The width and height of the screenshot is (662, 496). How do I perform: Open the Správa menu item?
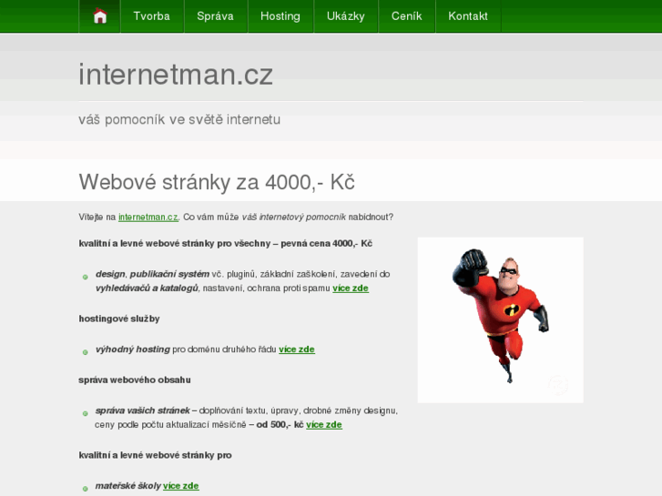(215, 16)
